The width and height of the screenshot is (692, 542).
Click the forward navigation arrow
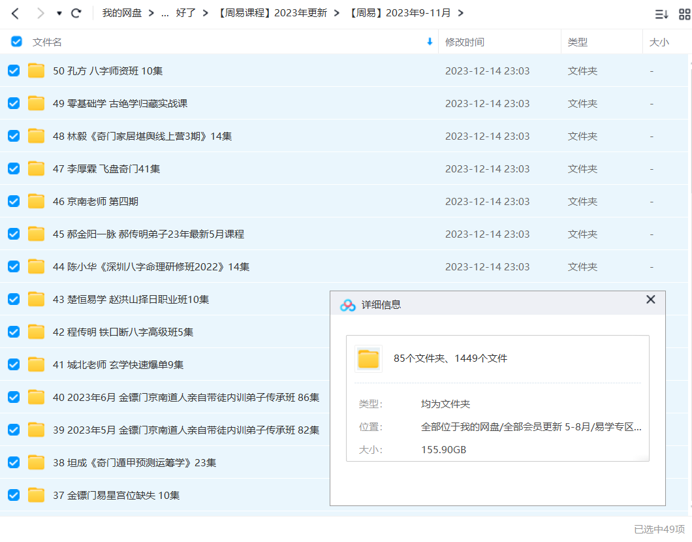click(x=40, y=13)
